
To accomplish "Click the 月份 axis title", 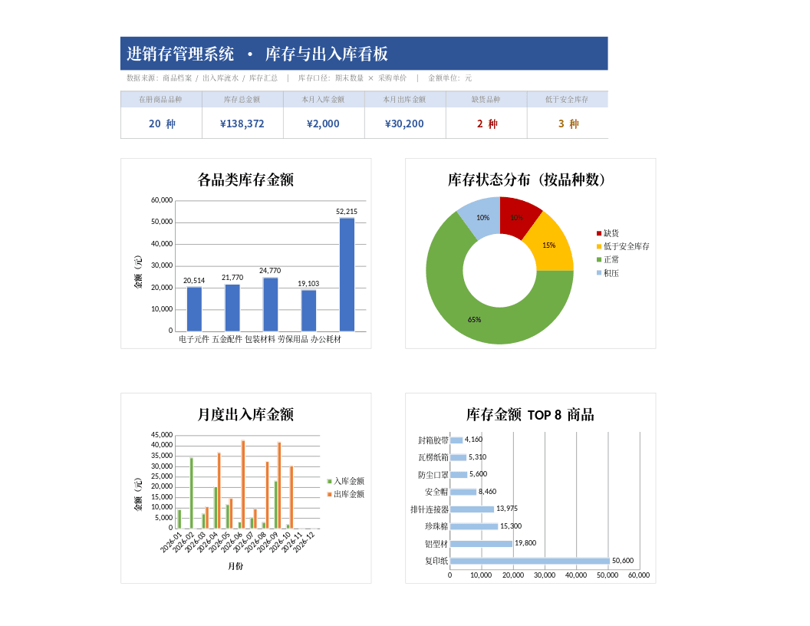I will [235, 566].
